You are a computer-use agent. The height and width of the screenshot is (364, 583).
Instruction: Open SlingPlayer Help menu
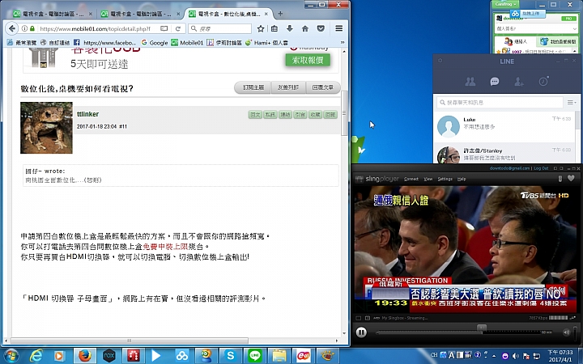pyautogui.click(x=462, y=179)
